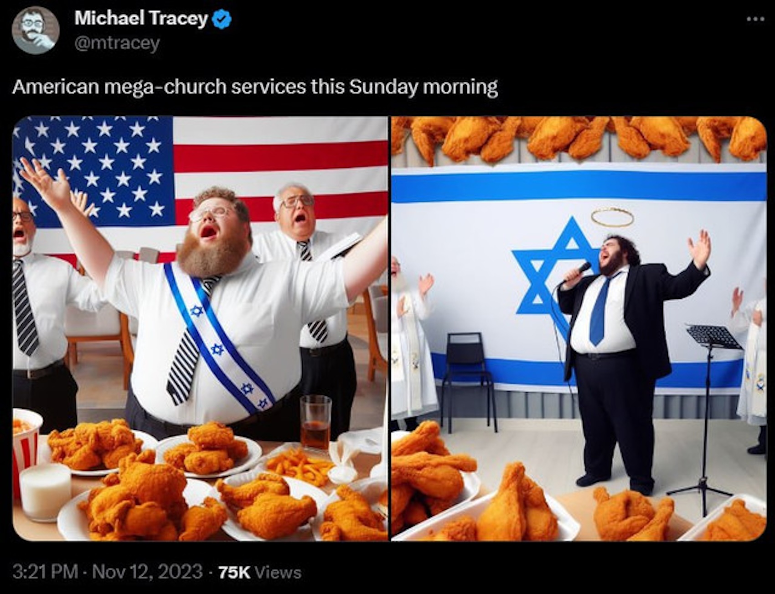This screenshot has height=594, width=775.
Task: Open the right image with blue-white flag
Action: pos(579,328)
